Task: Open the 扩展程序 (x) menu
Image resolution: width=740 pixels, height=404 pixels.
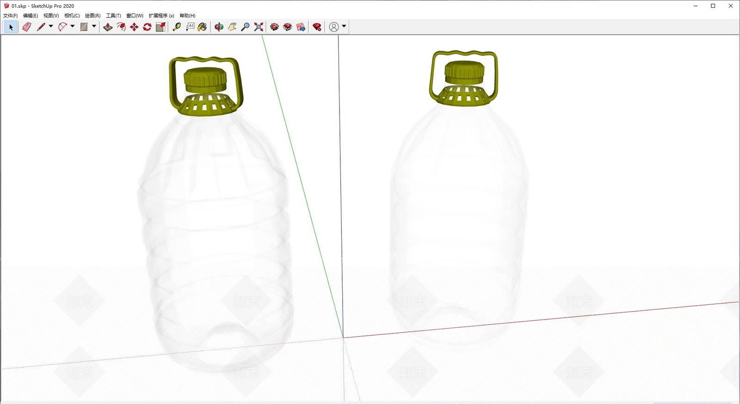Action: tap(161, 16)
